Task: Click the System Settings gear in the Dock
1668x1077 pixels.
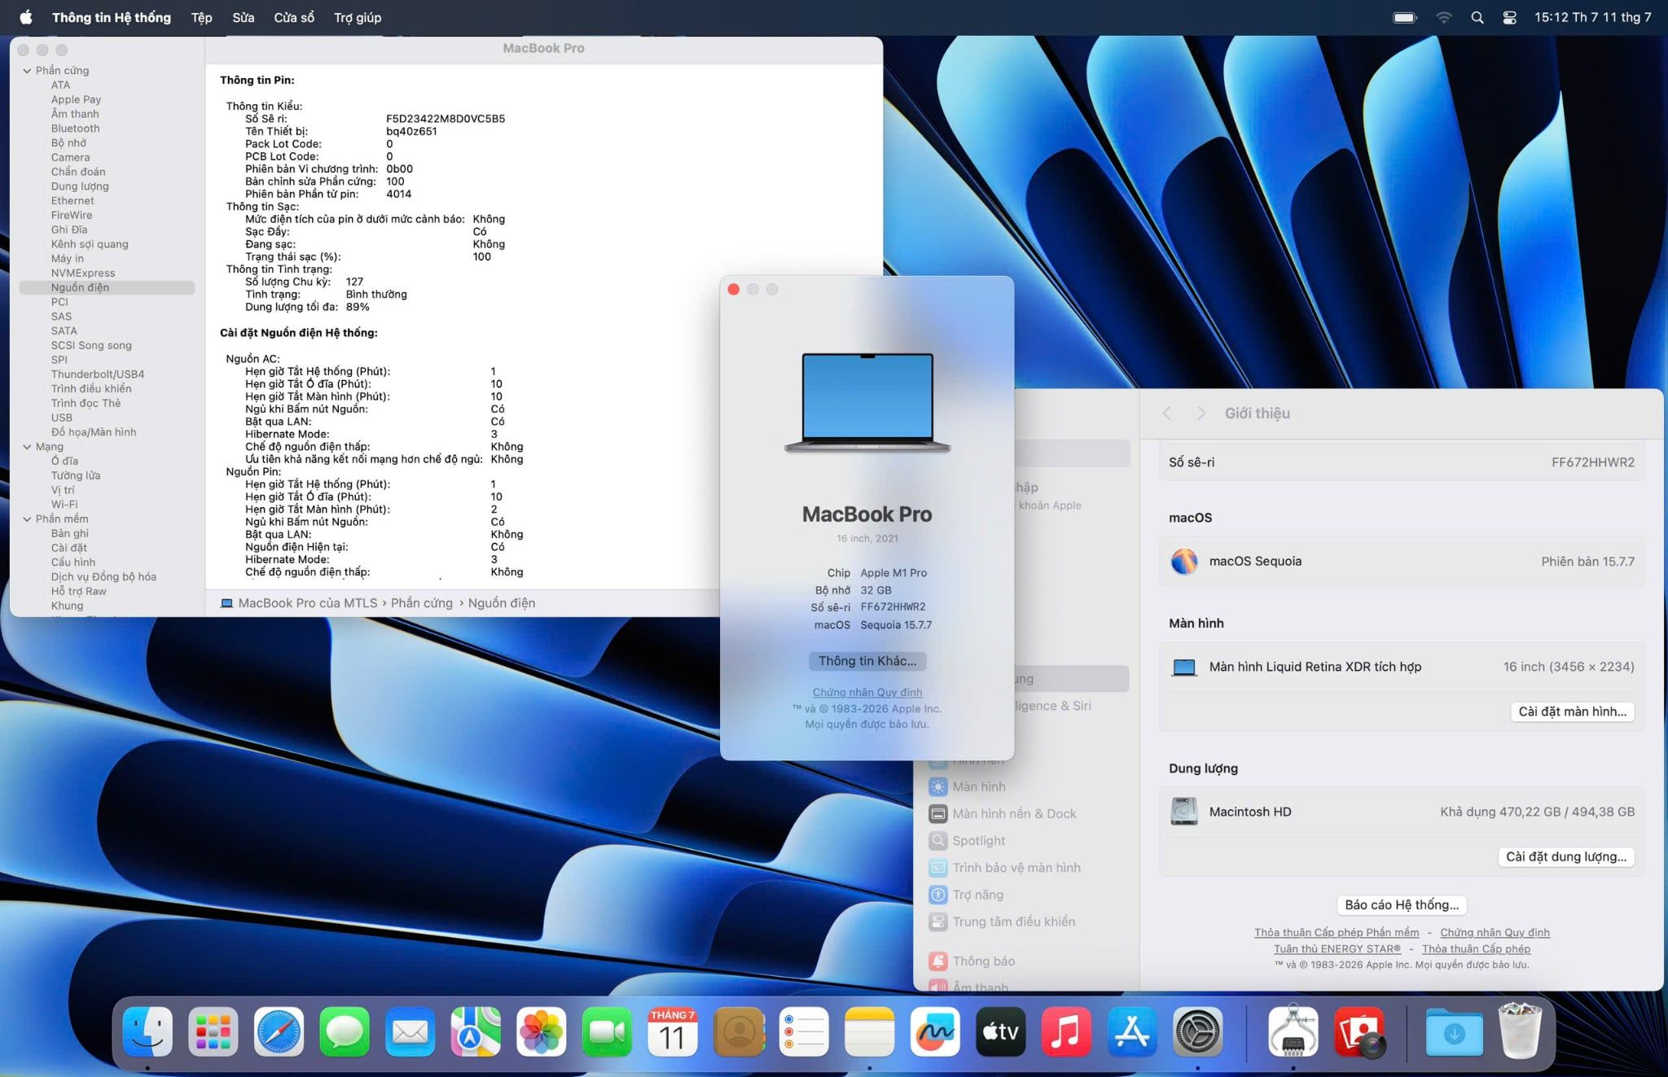Action: click(1197, 1032)
